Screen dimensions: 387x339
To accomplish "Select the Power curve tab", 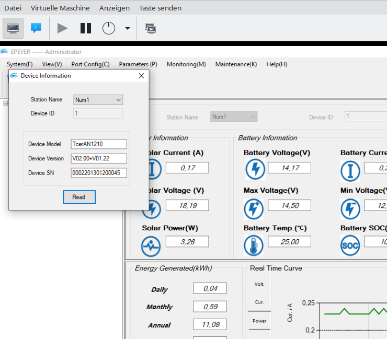I will (259, 321).
